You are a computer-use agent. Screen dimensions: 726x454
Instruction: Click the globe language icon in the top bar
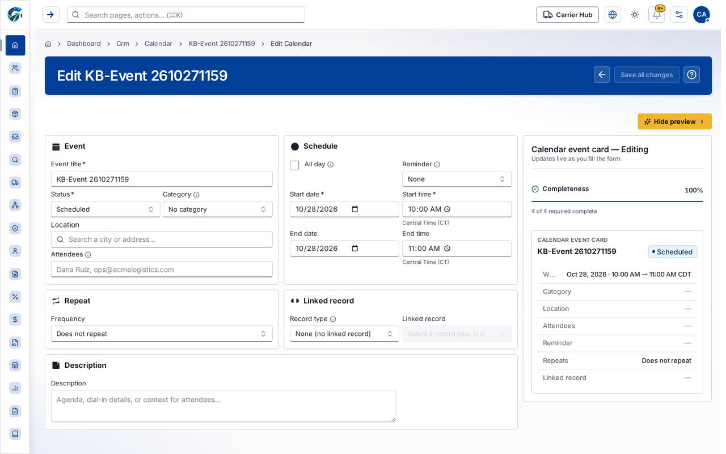(613, 15)
